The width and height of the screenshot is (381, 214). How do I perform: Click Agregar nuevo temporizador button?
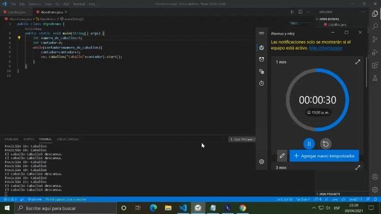tap(324, 156)
